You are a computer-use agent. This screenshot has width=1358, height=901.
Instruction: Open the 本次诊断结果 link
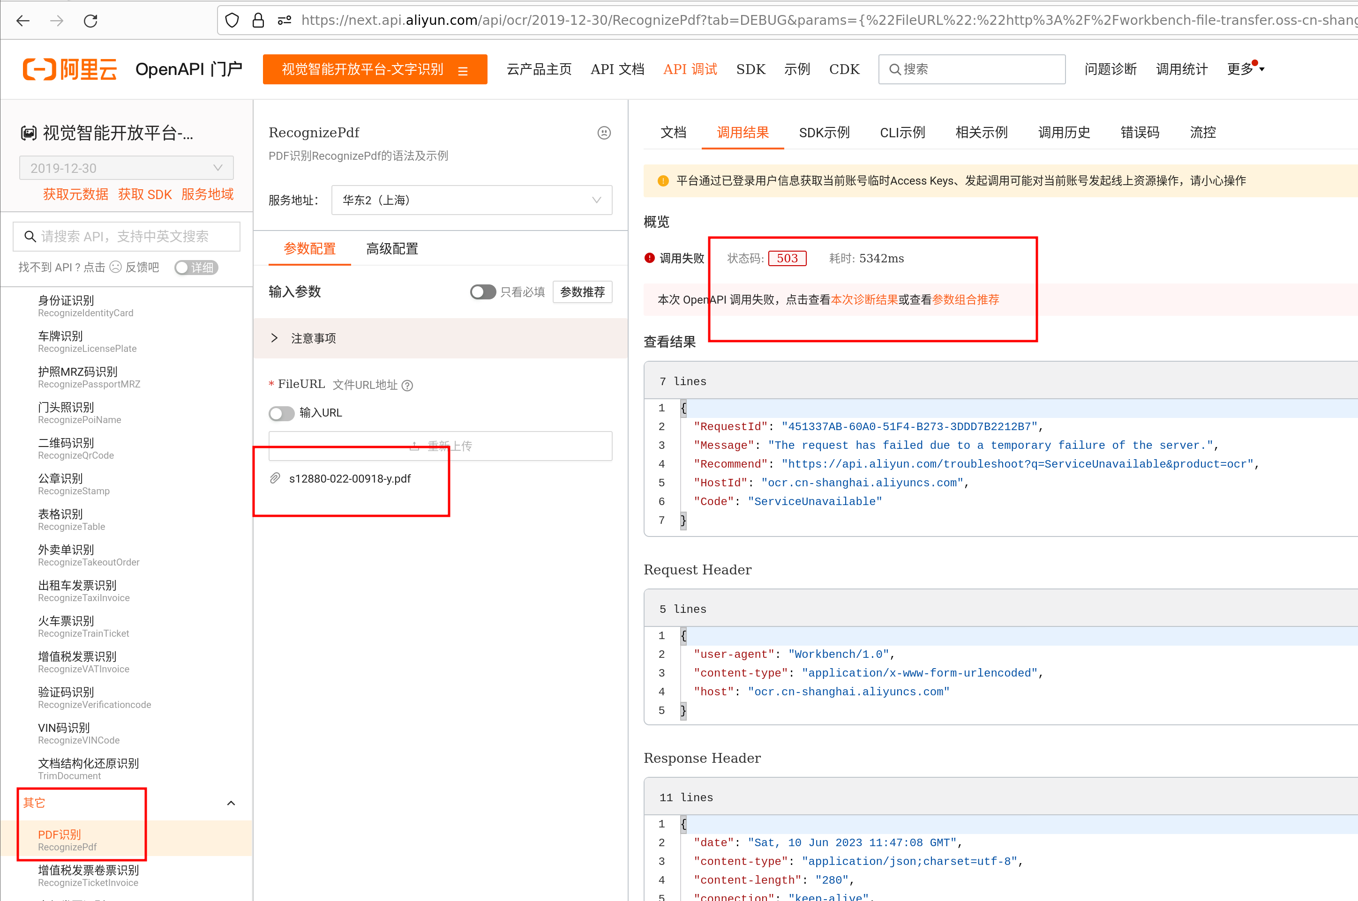(x=864, y=300)
